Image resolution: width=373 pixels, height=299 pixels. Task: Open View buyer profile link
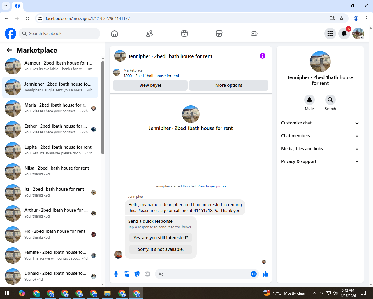(212, 186)
